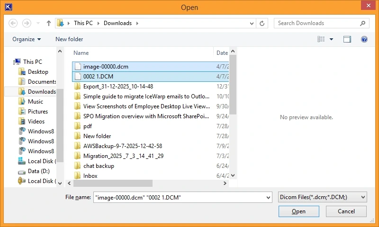The width and height of the screenshot is (379, 227).
Task: Open recent locations dropdown arrow
Action: [x=38, y=23]
